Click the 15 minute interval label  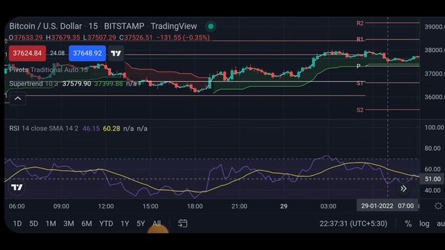point(93,26)
